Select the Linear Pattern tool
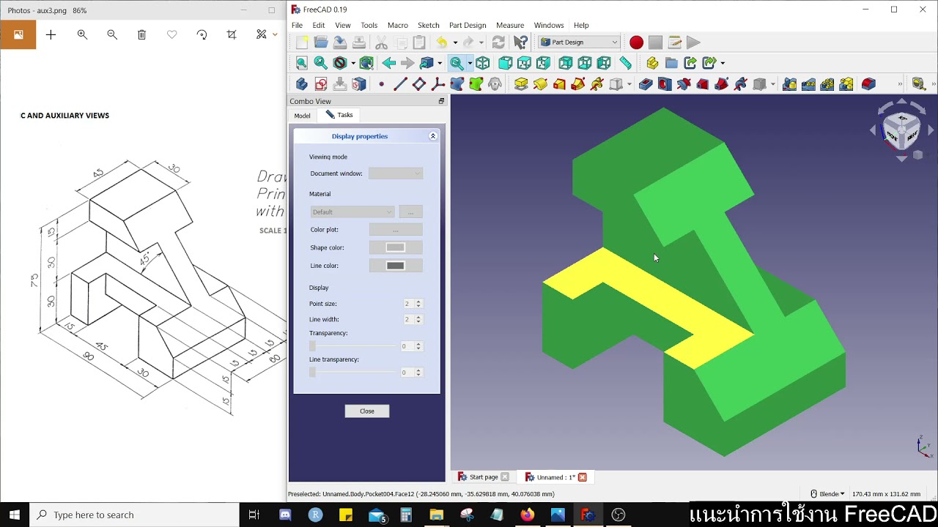Image resolution: width=938 pixels, height=527 pixels. [808, 84]
